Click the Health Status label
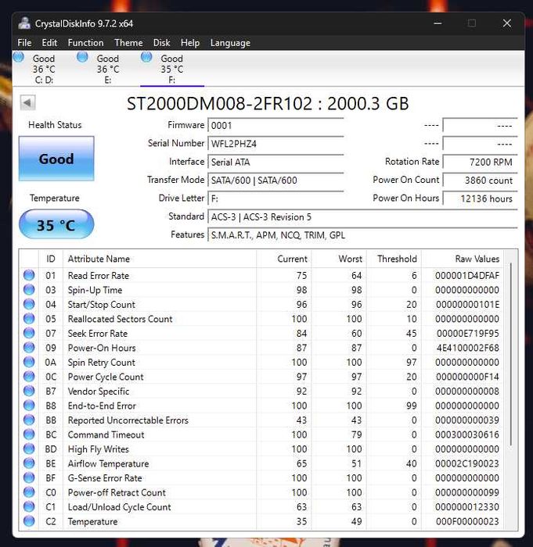 coord(55,125)
